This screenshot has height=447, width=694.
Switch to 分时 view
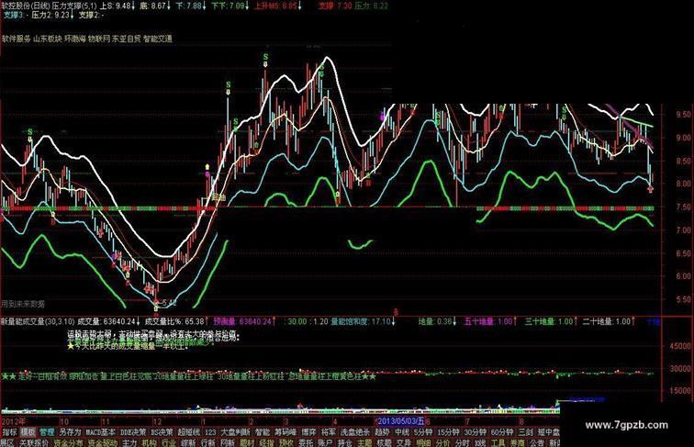point(462,443)
